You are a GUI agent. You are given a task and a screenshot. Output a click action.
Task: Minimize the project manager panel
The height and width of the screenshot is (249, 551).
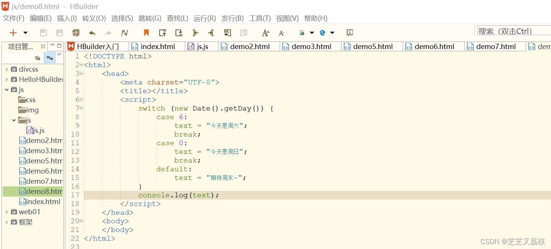click(x=53, y=45)
